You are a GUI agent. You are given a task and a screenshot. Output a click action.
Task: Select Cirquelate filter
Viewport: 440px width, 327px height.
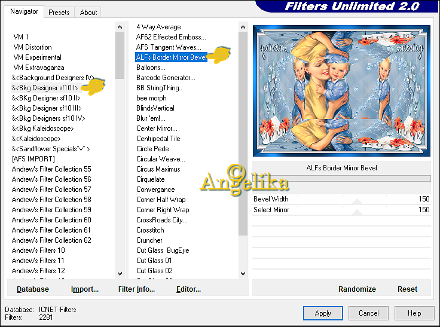[x=151, y=179]
